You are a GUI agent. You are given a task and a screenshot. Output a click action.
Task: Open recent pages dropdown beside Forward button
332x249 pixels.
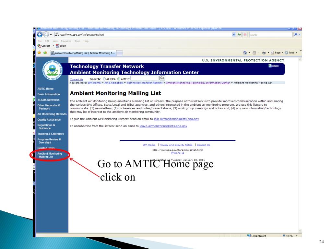pyautogui.click(x=51, y=34)
